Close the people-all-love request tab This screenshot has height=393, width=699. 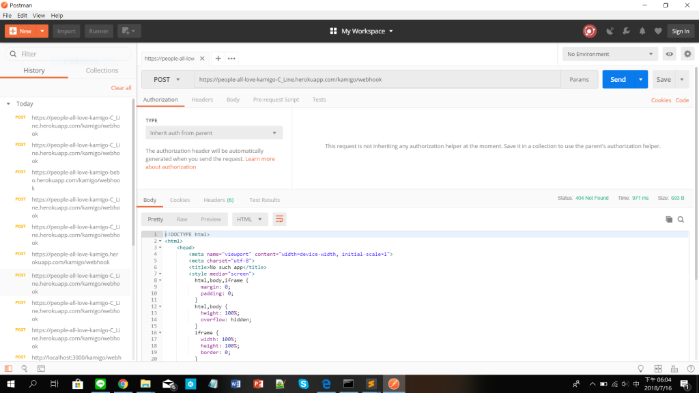202,59
